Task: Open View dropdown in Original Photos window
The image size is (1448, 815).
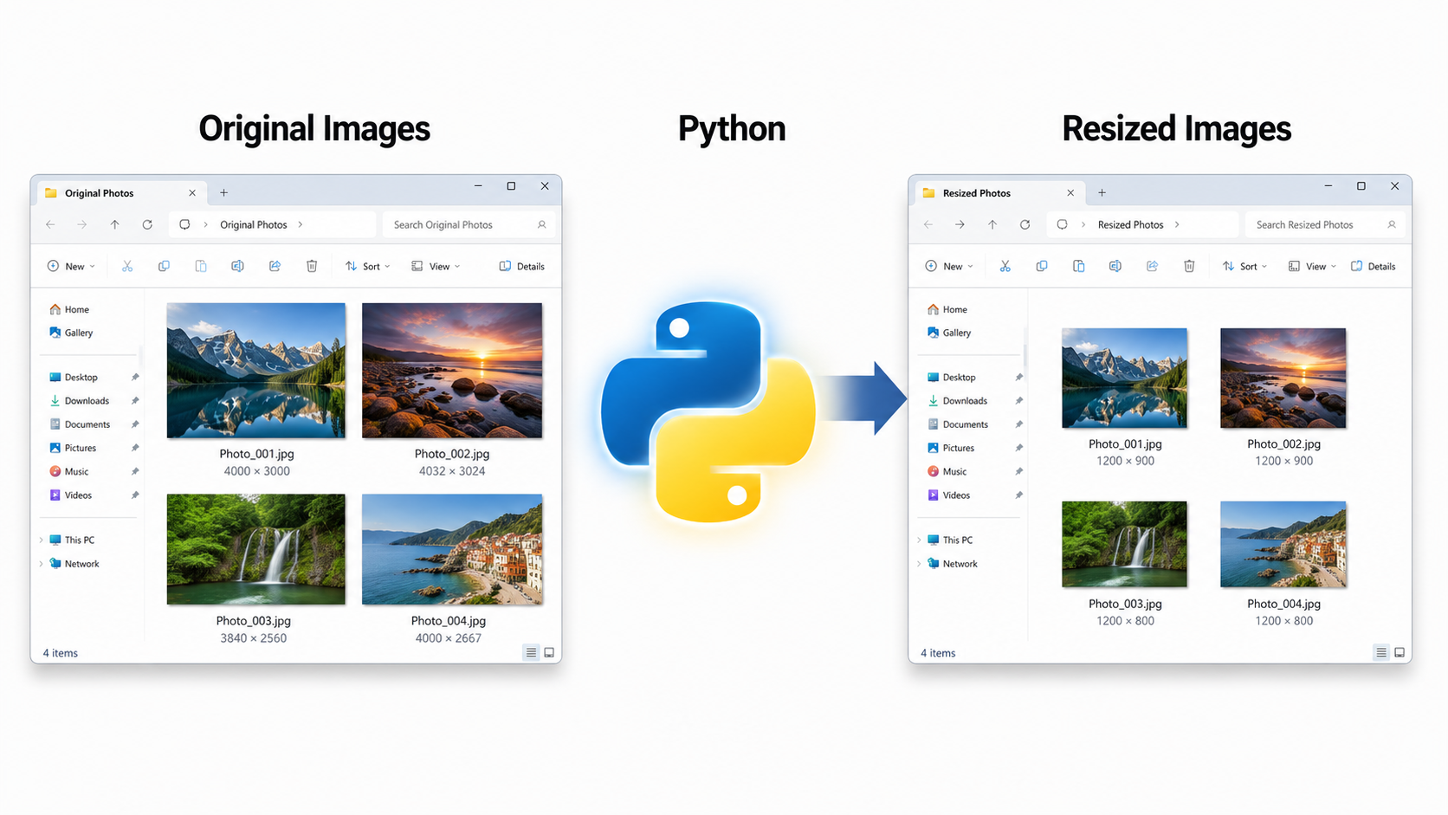Action: 436,266
